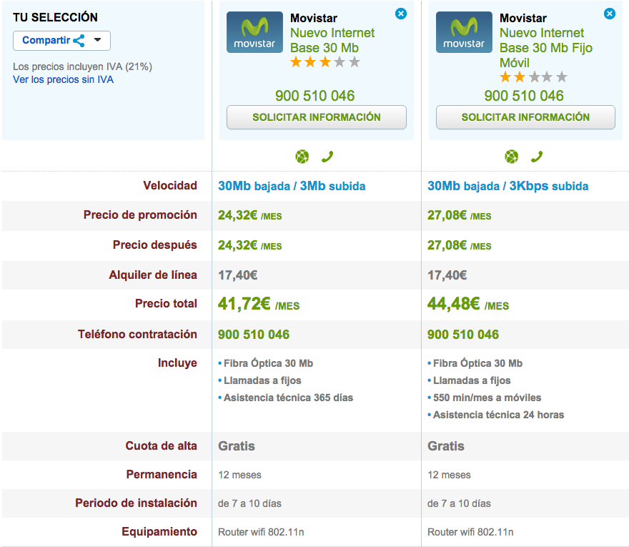
Task: Click Movistar logo of Base 30 Mb plan
Action: coord(254,32)
